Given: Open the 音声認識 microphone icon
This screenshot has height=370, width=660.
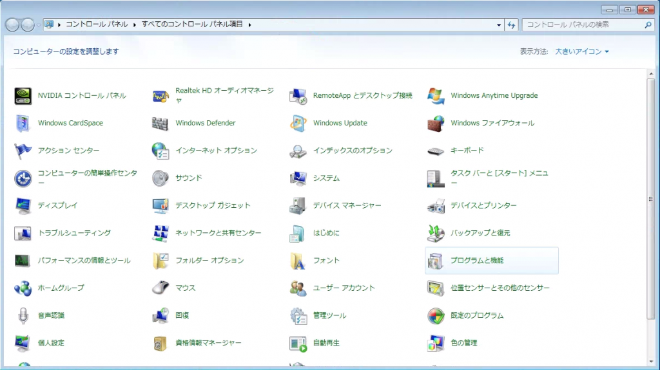Looking at the screenshot, I should click(x=23, y=315).
